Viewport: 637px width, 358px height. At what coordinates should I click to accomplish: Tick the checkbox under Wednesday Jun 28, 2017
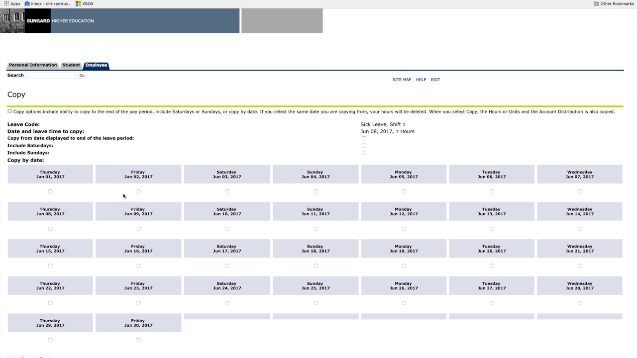point(580,303)
